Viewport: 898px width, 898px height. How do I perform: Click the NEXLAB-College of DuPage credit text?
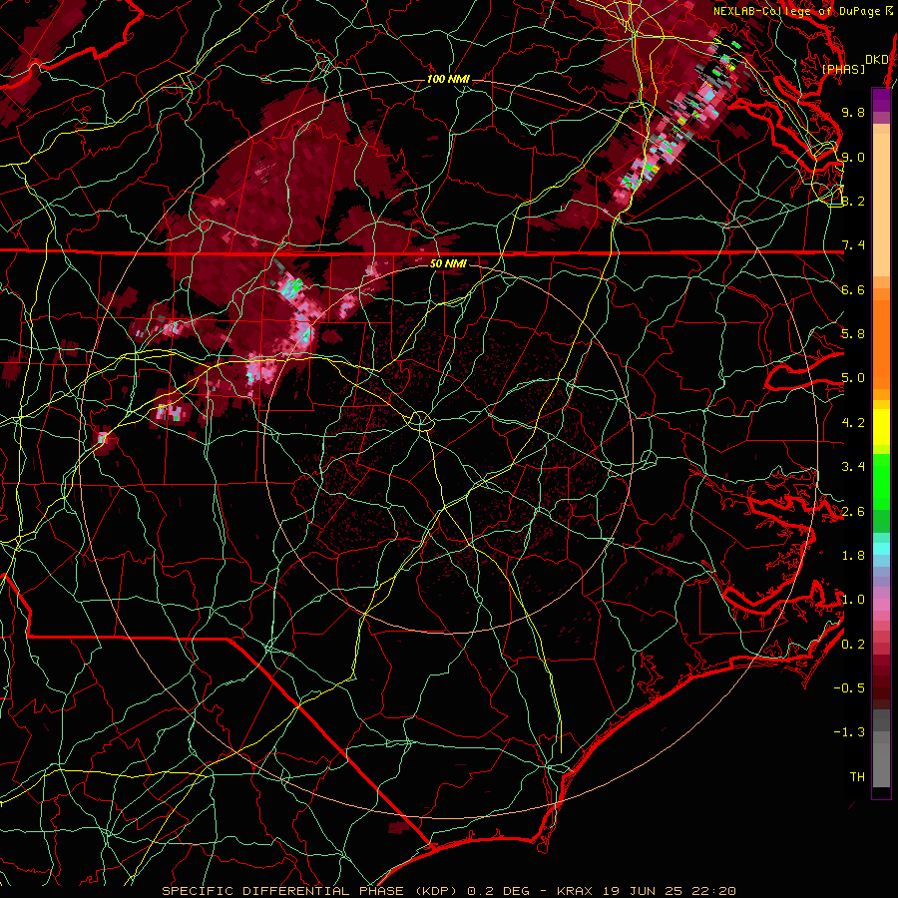803,11
